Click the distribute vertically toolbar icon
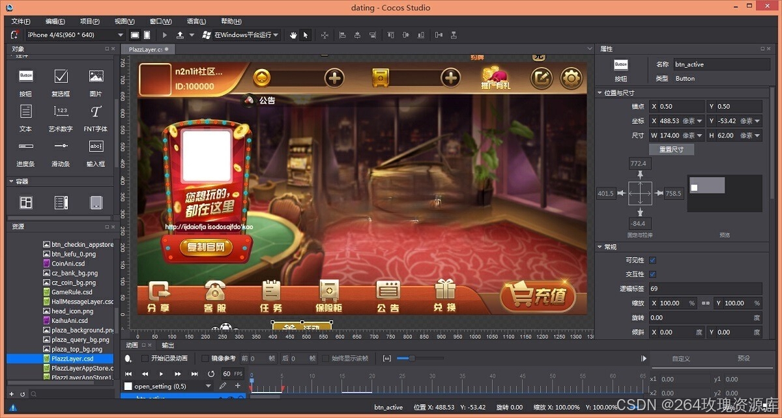The image size is (782, 418). point(455,35)
